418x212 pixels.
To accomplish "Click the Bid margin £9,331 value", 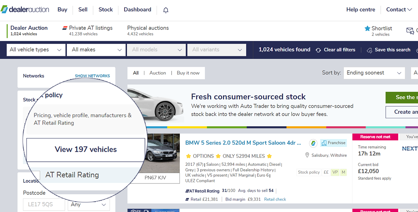I will click(243, 199).
